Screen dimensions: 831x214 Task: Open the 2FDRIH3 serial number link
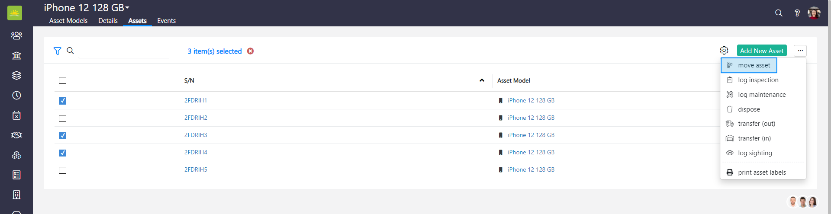click(196, 135)
